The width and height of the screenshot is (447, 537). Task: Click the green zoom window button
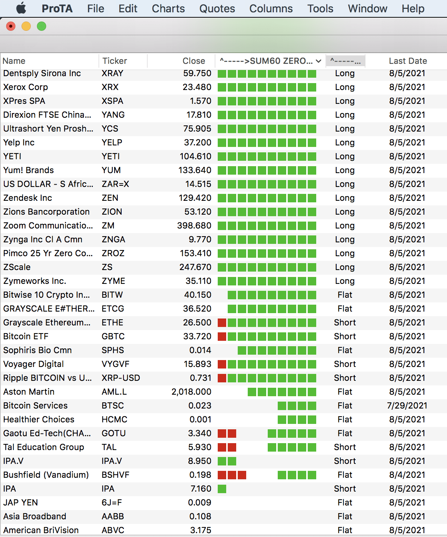pyautogui.click(x=42, y=26)
